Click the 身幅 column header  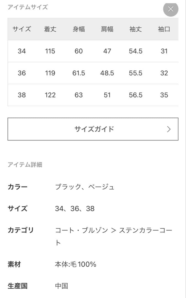click(79, 29)
